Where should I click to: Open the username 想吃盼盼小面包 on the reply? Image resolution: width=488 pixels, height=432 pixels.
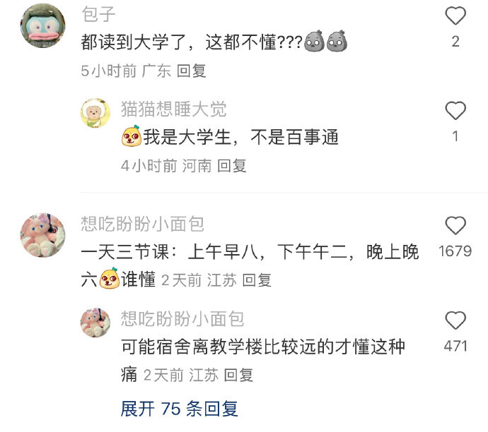[x=182, y=318]
